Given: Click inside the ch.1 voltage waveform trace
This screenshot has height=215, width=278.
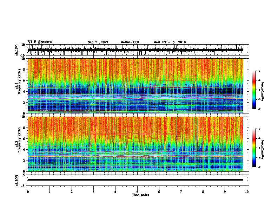Looking at the screenshot, I should (135, 50).
